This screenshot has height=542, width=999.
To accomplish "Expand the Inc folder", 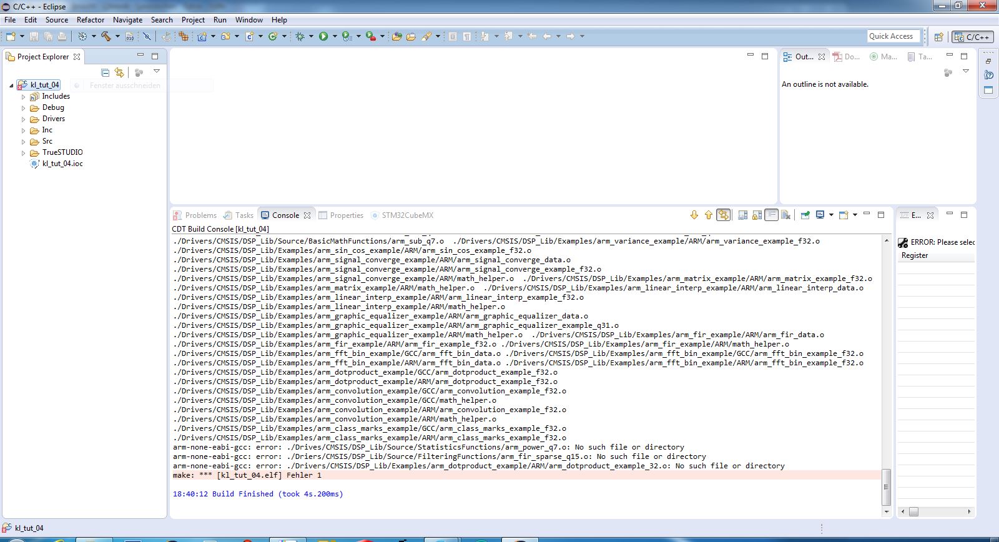I will coord(24,131).
